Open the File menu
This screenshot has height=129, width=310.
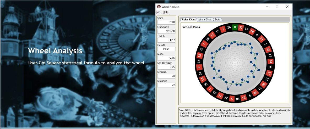pos(158,12)
